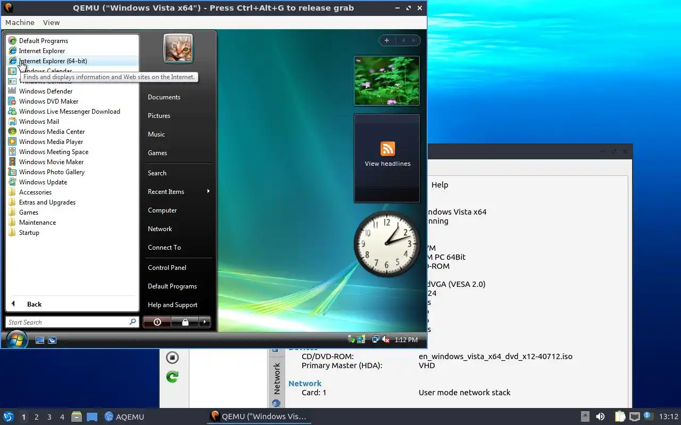
Task: Open Windows Photo Gallery
Action: click(x=52, y=172)
